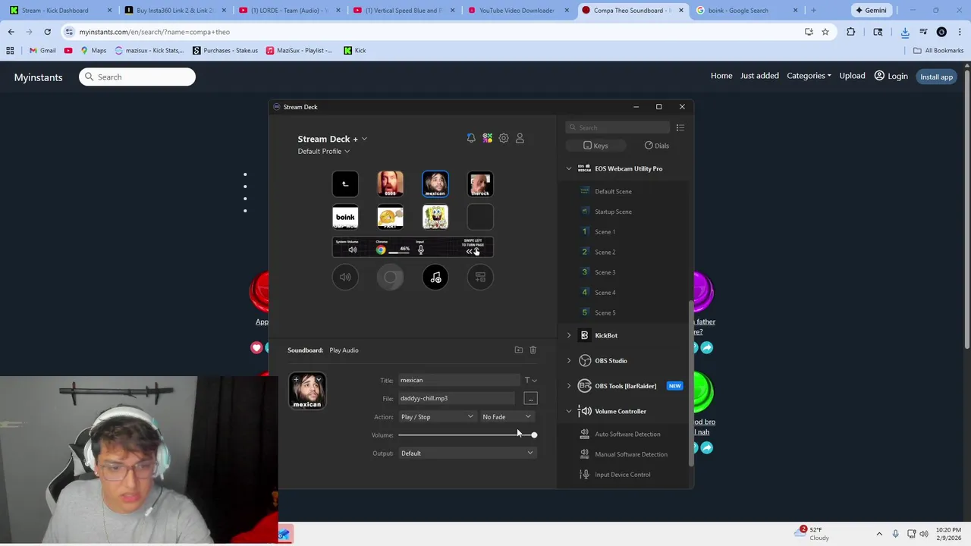This screenshot has width=971, height=546.
Task: Click the Myinstants search box
Action: coord(137,77)
